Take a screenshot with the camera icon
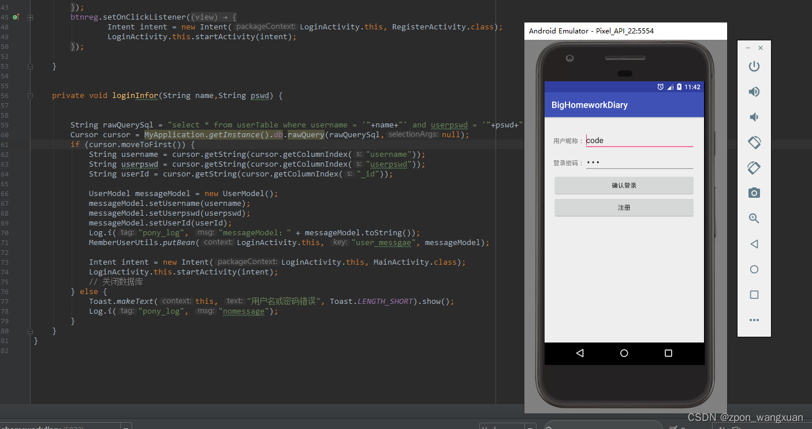 (x=754, y=193)
